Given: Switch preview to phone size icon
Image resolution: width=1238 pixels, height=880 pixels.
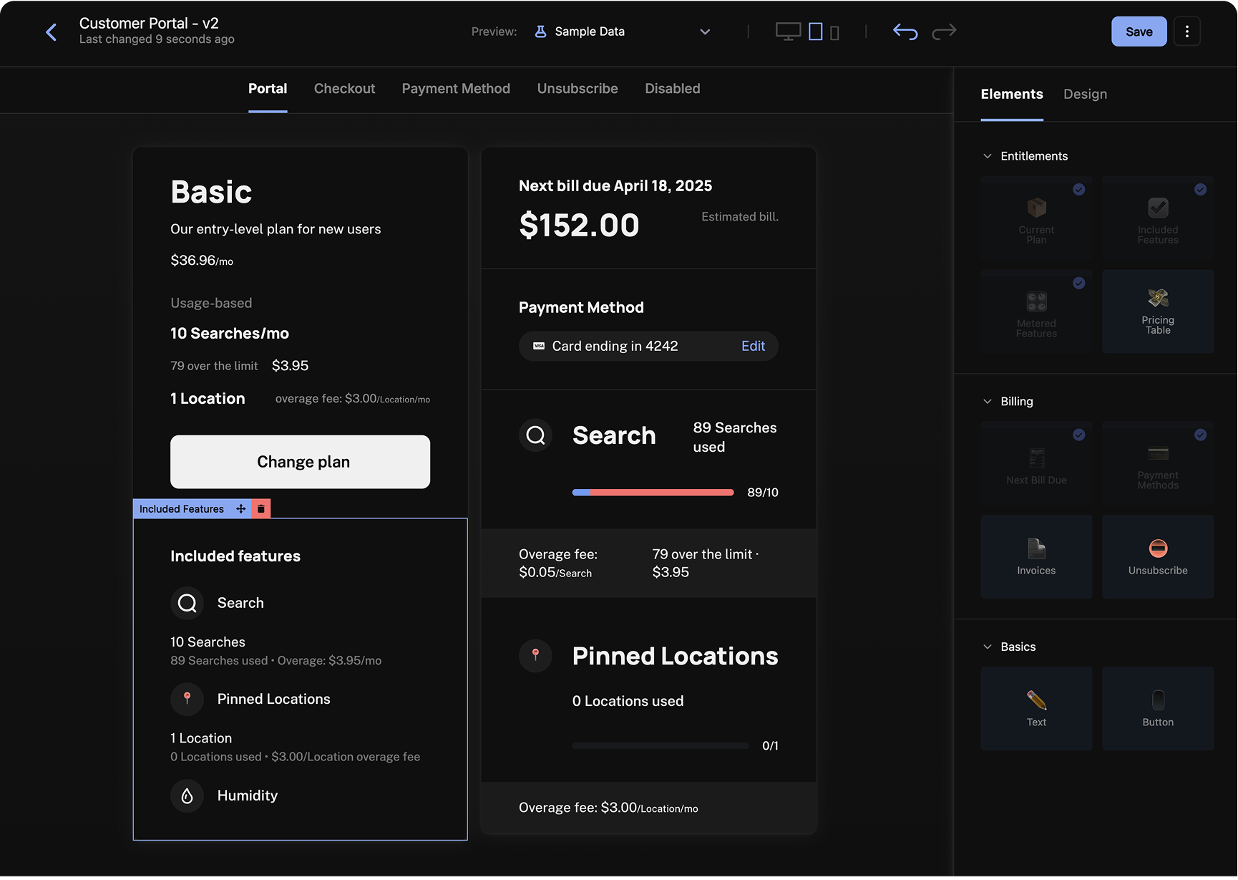Looking at the screenshot, I should pyautogui.click(x=834, y=32).
